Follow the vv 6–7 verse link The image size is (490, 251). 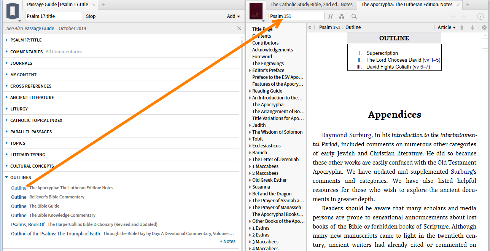tap(421, 67)
